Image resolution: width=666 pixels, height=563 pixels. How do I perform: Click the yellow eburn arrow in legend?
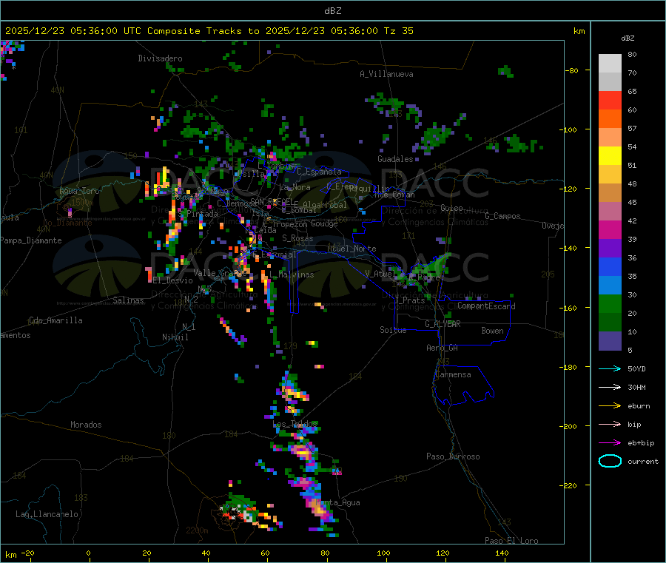click(x=610, y=406)
